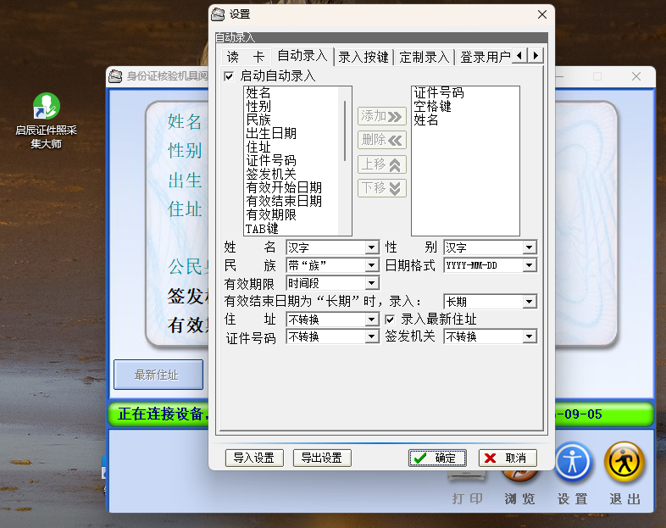This screenshot has height=528, width=666.
Task: Switch to the 录入按键 tab
Action: pos(364,57)
